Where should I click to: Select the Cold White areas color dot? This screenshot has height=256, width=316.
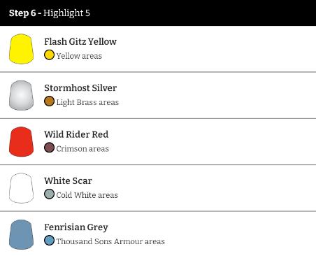pos(49,194)
